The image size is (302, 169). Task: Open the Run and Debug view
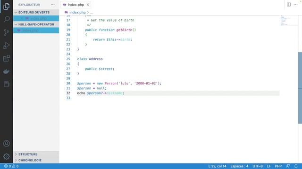6,46
